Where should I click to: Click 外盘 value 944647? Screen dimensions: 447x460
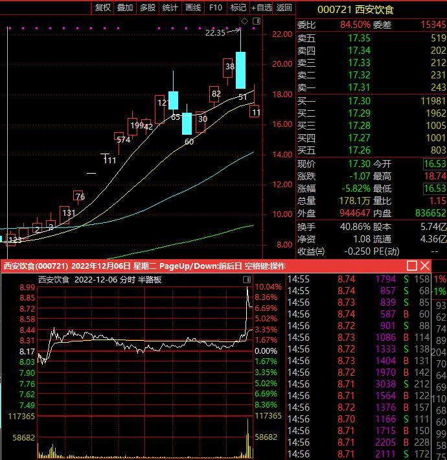click(x=355, y=213)
